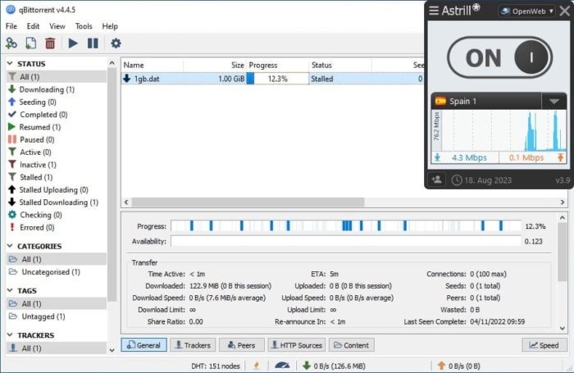Expand the Spain 1 server dropdown arrow
Image resolution: width=574 pixels, height=373 pixels.
(553, 101)
